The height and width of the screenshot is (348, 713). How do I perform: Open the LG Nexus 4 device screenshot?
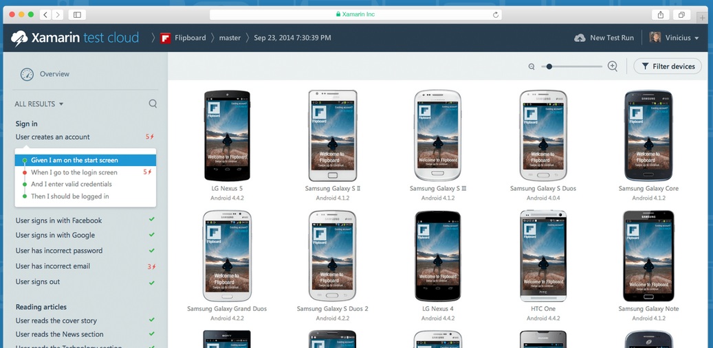point(437,256)
